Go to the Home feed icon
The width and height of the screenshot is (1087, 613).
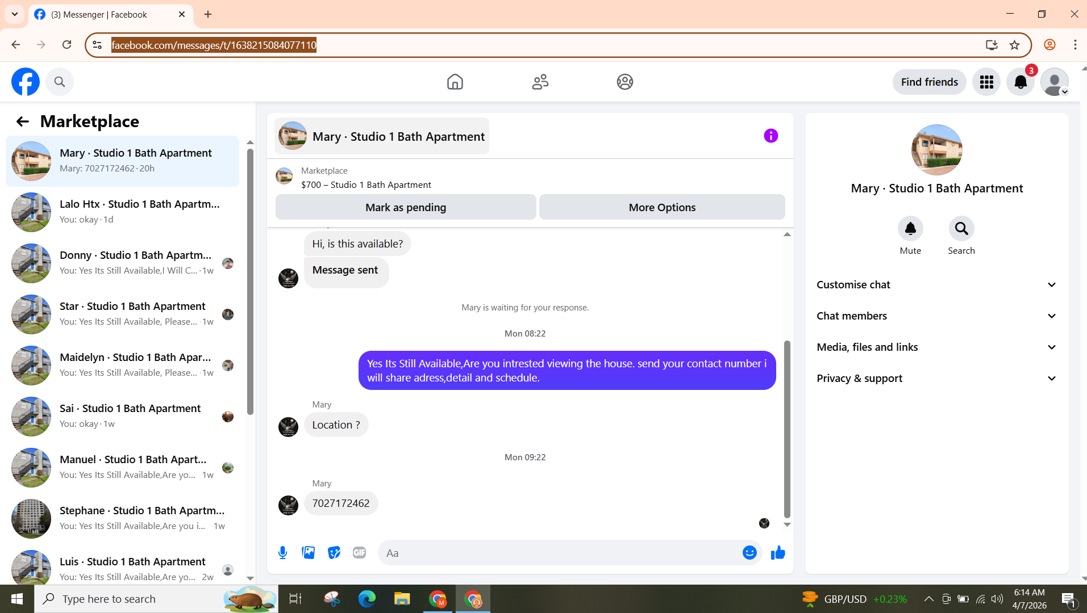(455, 82)
